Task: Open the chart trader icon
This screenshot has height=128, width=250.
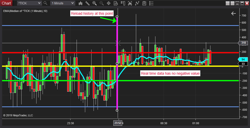Action: 123,3
